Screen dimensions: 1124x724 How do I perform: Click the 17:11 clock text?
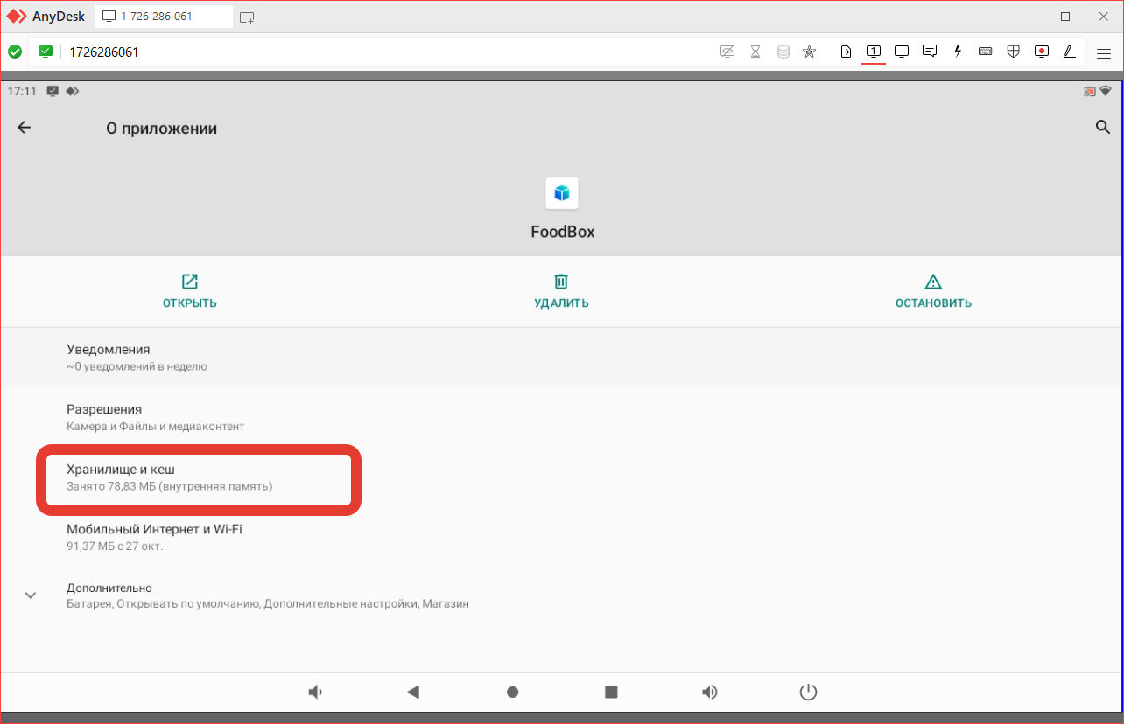(x=22, y=91)
